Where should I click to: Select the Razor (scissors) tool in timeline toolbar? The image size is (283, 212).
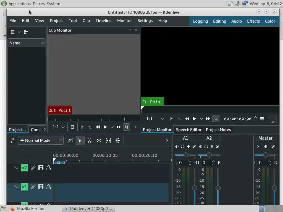tap(89, 141)
